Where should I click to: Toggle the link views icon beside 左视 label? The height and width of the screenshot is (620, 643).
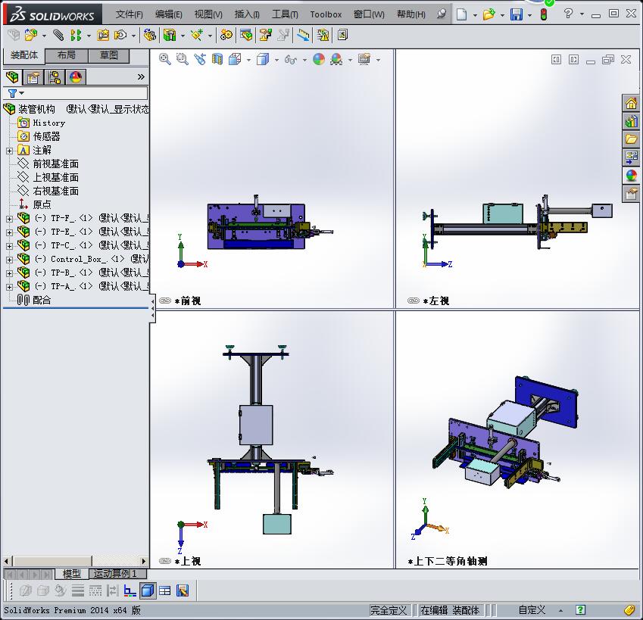tap(414, 301)
